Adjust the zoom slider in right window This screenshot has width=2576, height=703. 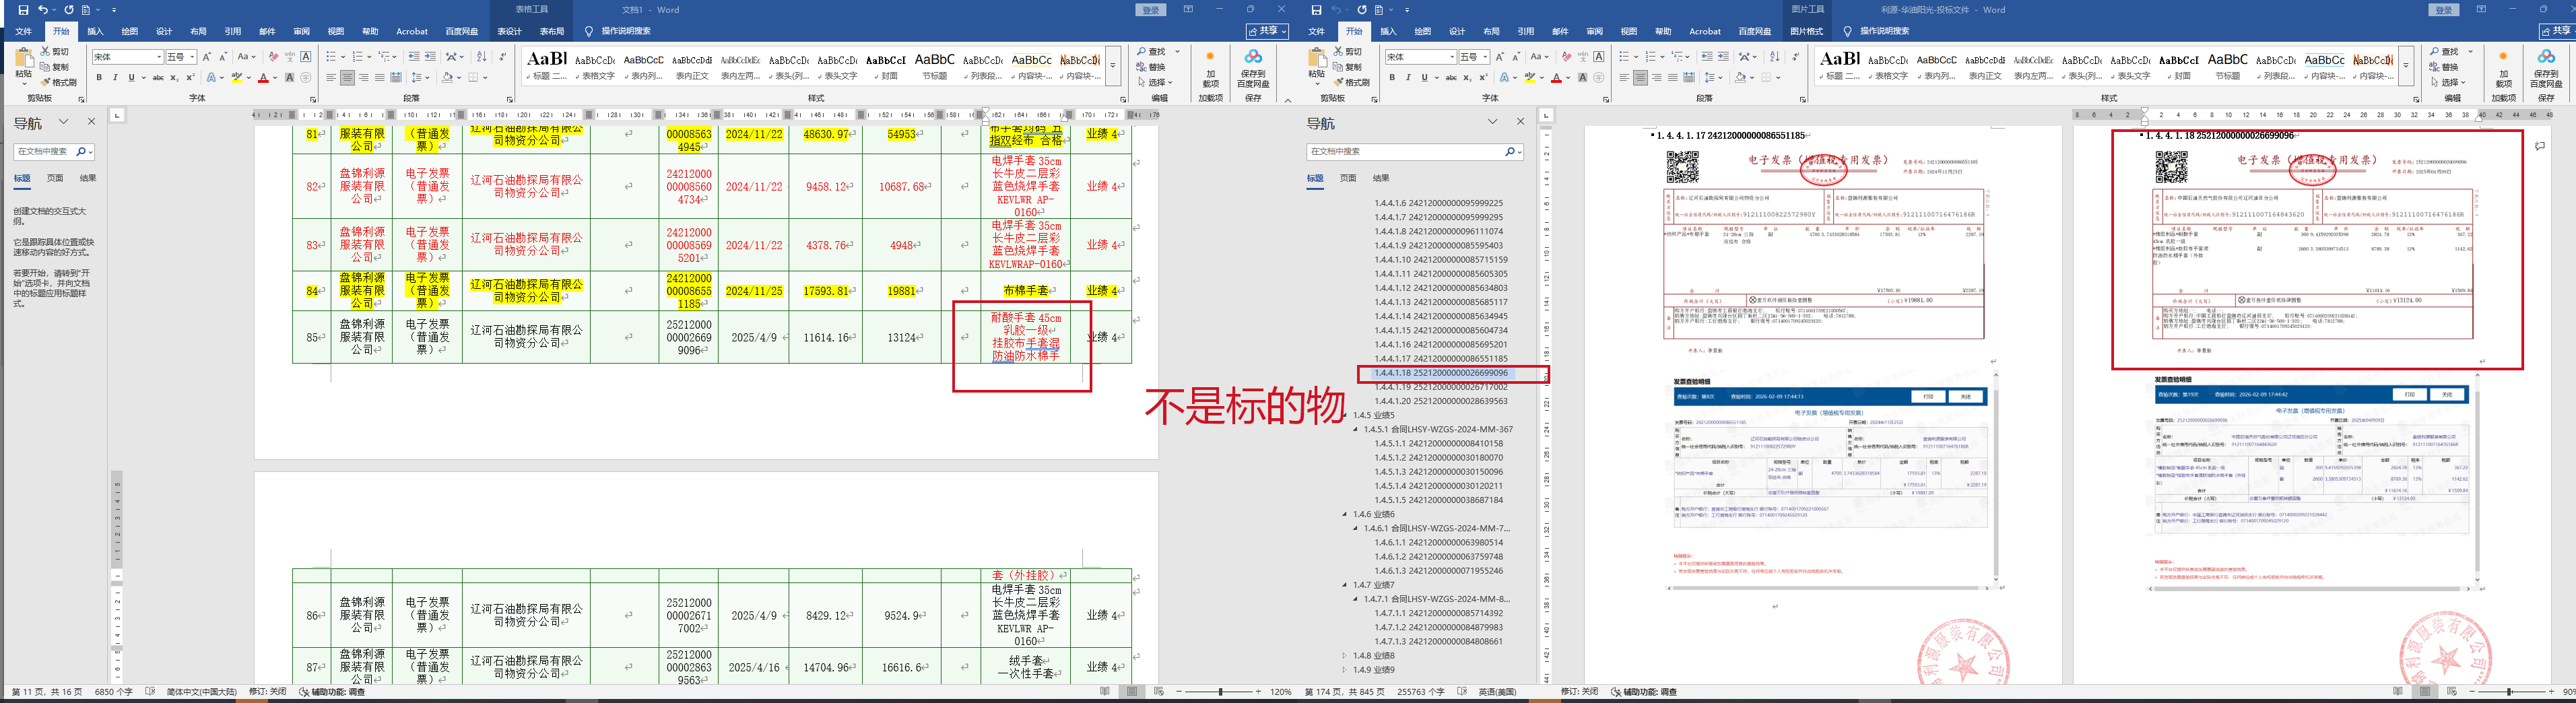[x=2508, y=691]
